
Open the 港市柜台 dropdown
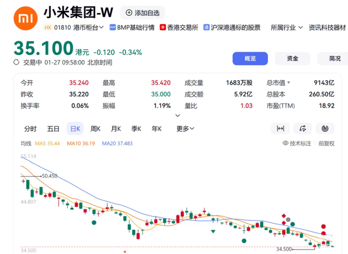88,27
